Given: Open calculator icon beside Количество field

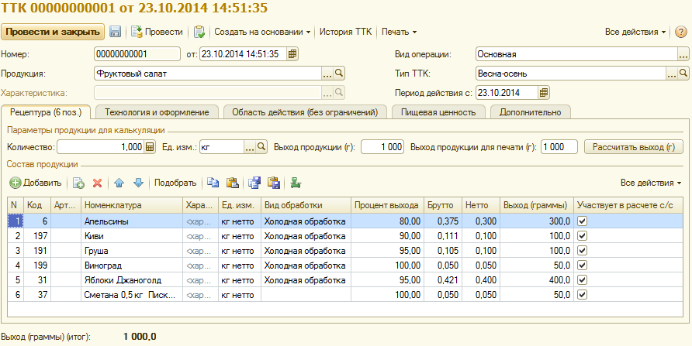Looking at the screenshot, I should click(150, 147).
